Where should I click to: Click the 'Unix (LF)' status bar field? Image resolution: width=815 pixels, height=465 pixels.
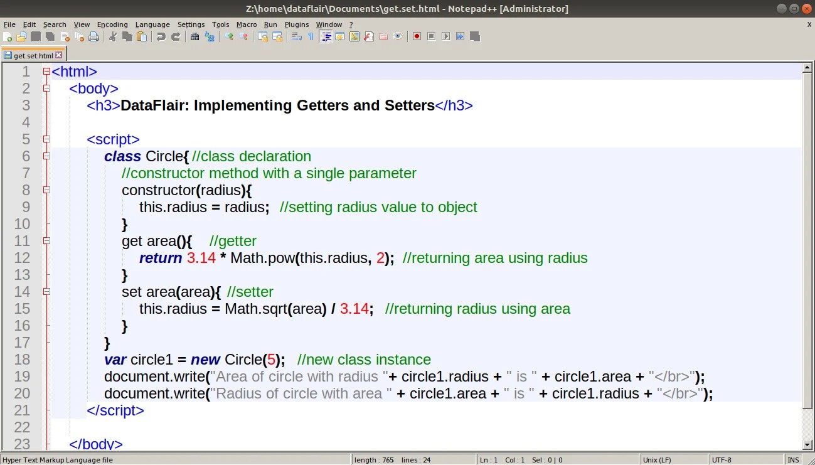(x=674, y=460)
